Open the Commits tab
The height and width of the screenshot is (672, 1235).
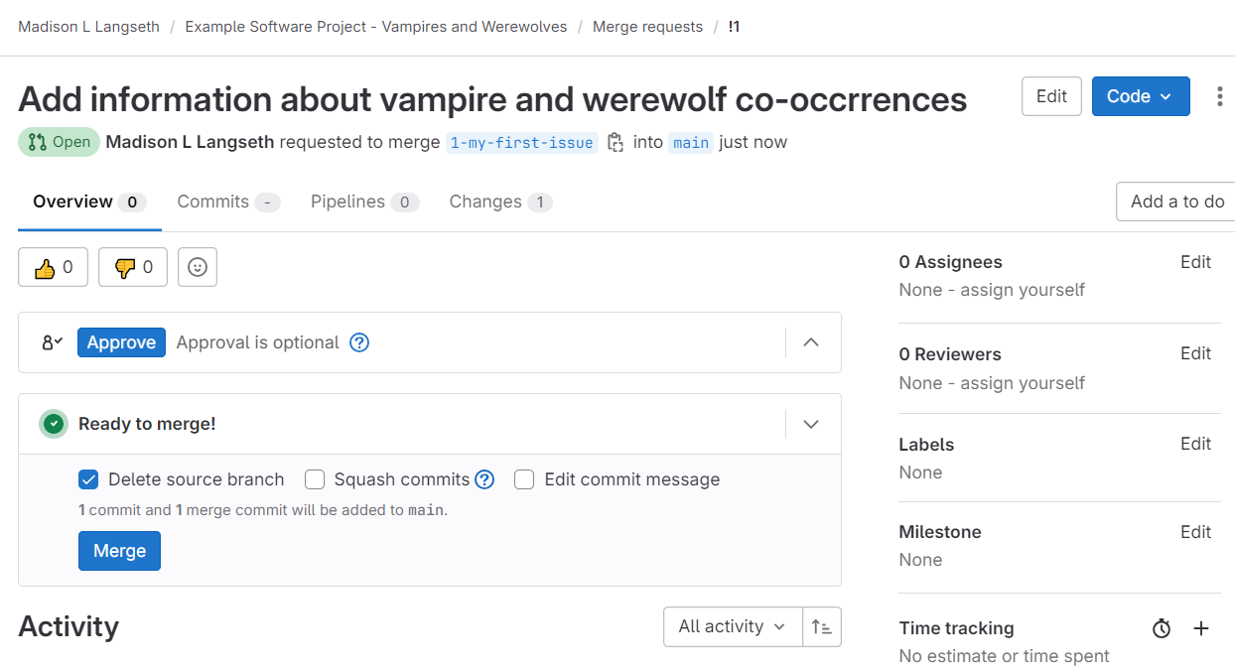coord(227,202)
